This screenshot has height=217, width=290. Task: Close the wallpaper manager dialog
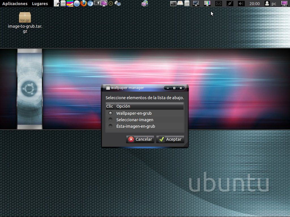(x=181, y=88)
